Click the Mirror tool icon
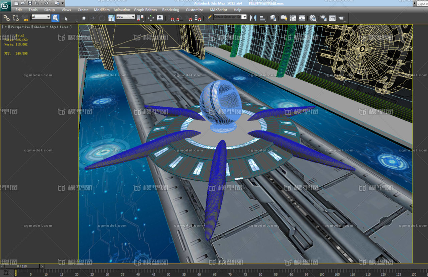428x277 pixels. (x=253, y=18)
